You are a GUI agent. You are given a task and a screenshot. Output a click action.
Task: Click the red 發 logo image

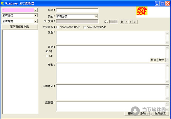click(x=142, y=11)
